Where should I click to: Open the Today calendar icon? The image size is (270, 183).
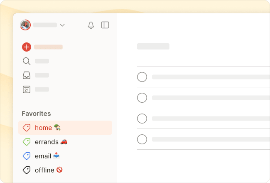pyautogui.click(x=27, y=89)
